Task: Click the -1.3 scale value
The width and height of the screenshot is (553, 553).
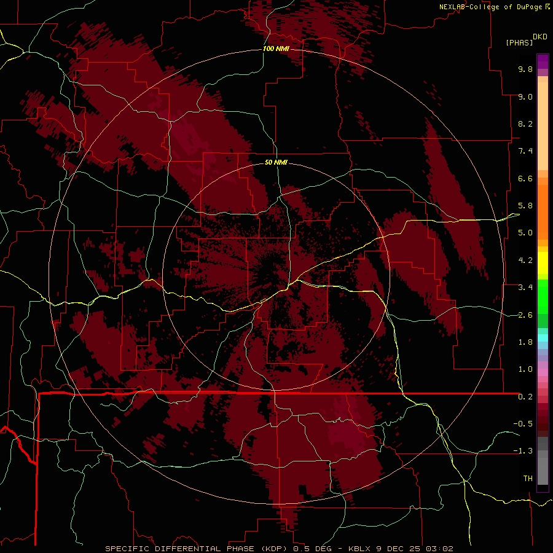Action: (523, 451)
